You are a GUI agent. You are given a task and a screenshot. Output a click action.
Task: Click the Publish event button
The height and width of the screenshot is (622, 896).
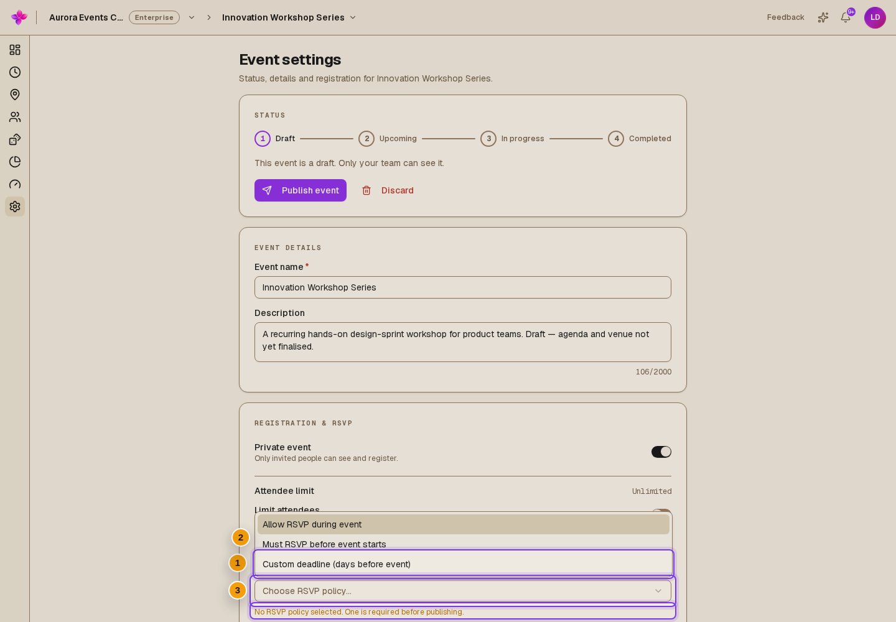301,190
